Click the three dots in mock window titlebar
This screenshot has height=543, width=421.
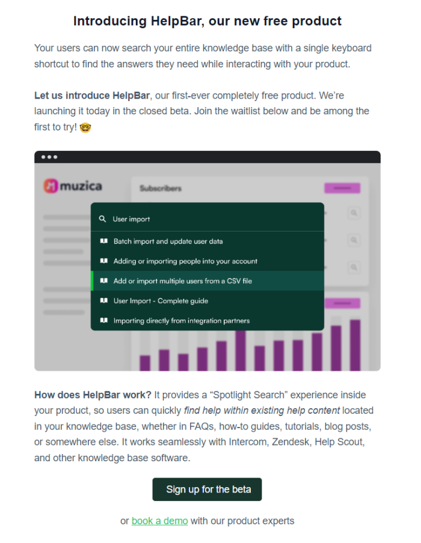point(49,157)
